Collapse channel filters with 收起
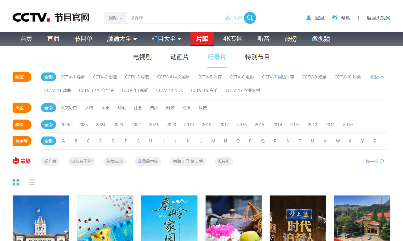The image size is (403, 241). (x=377, y=77)
